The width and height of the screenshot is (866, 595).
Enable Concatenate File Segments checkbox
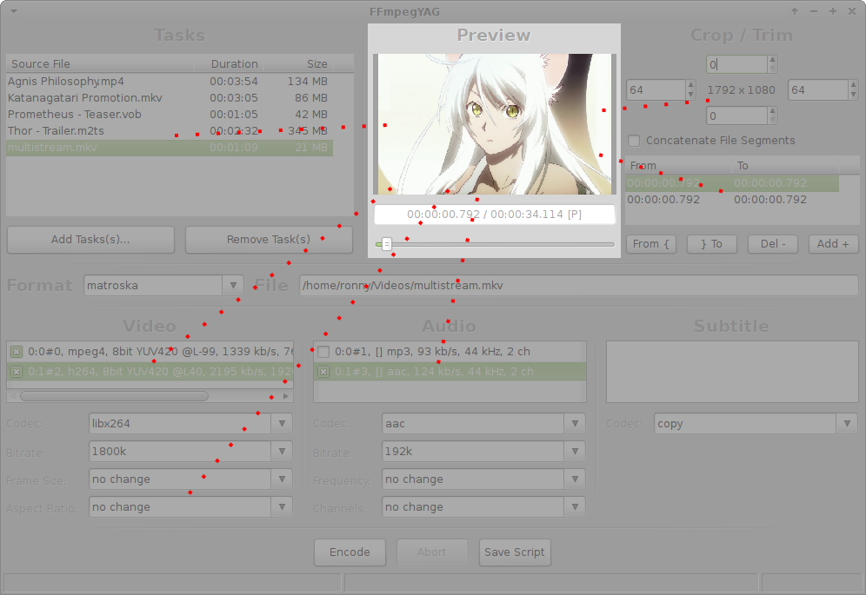(x=634, y=141)
